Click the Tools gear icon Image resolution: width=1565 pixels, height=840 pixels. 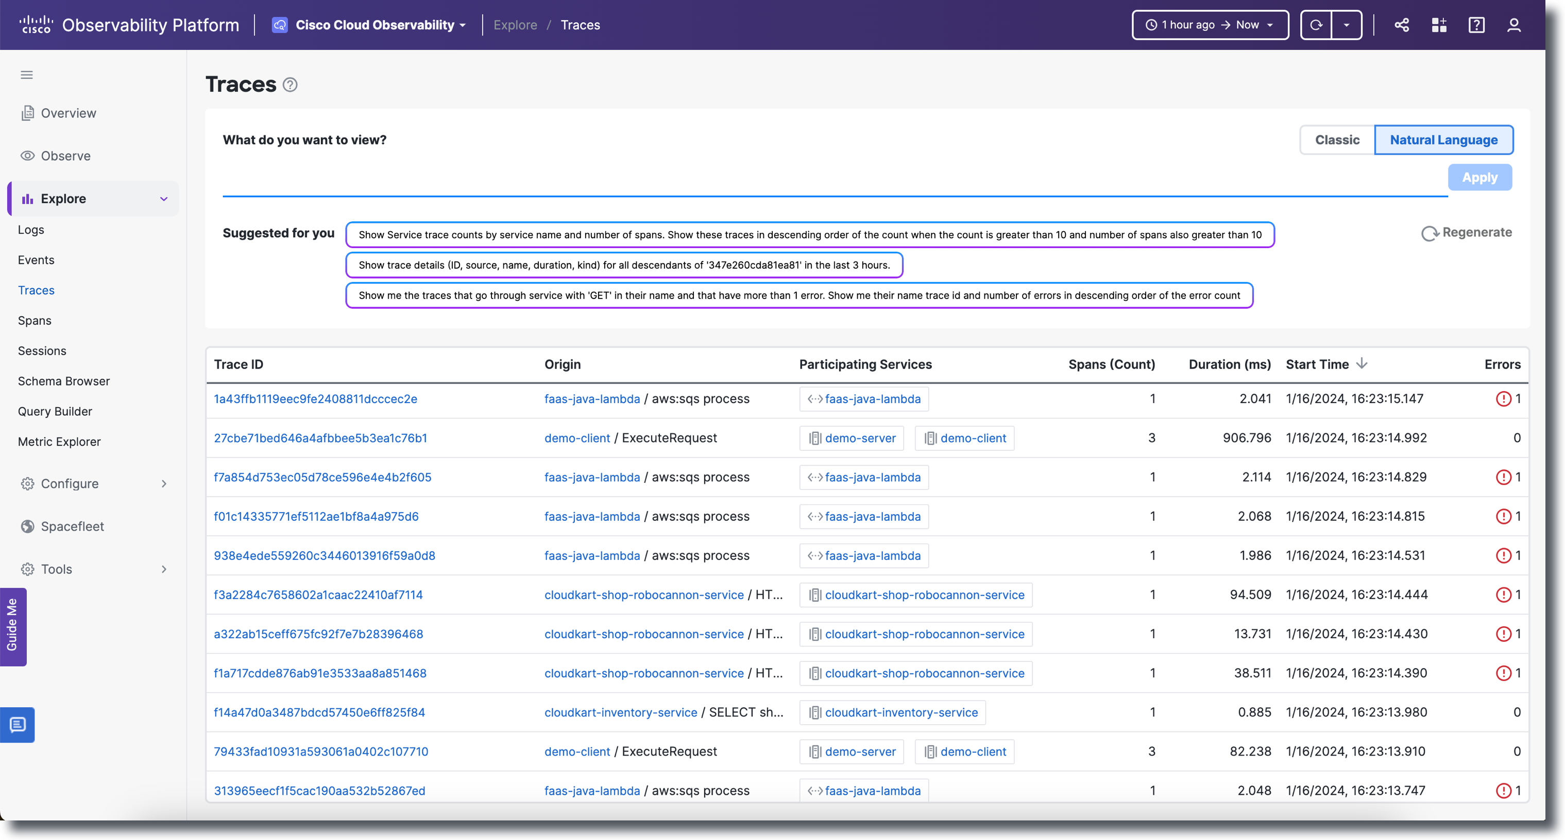[27, 569]
